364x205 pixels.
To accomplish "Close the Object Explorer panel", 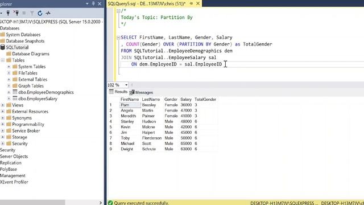I will [100, 4].
